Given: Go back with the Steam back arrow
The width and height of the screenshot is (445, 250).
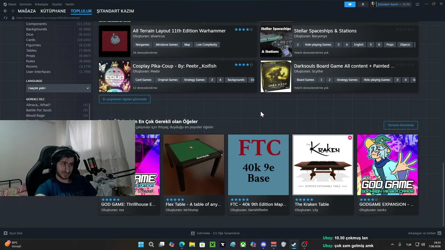Looking at the screenshot, I should 5,11.
